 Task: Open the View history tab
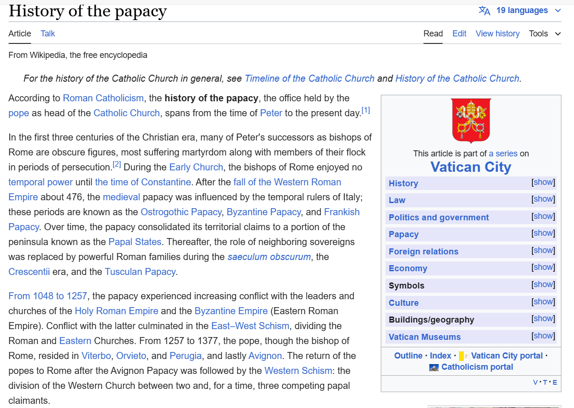click(497, 34)
